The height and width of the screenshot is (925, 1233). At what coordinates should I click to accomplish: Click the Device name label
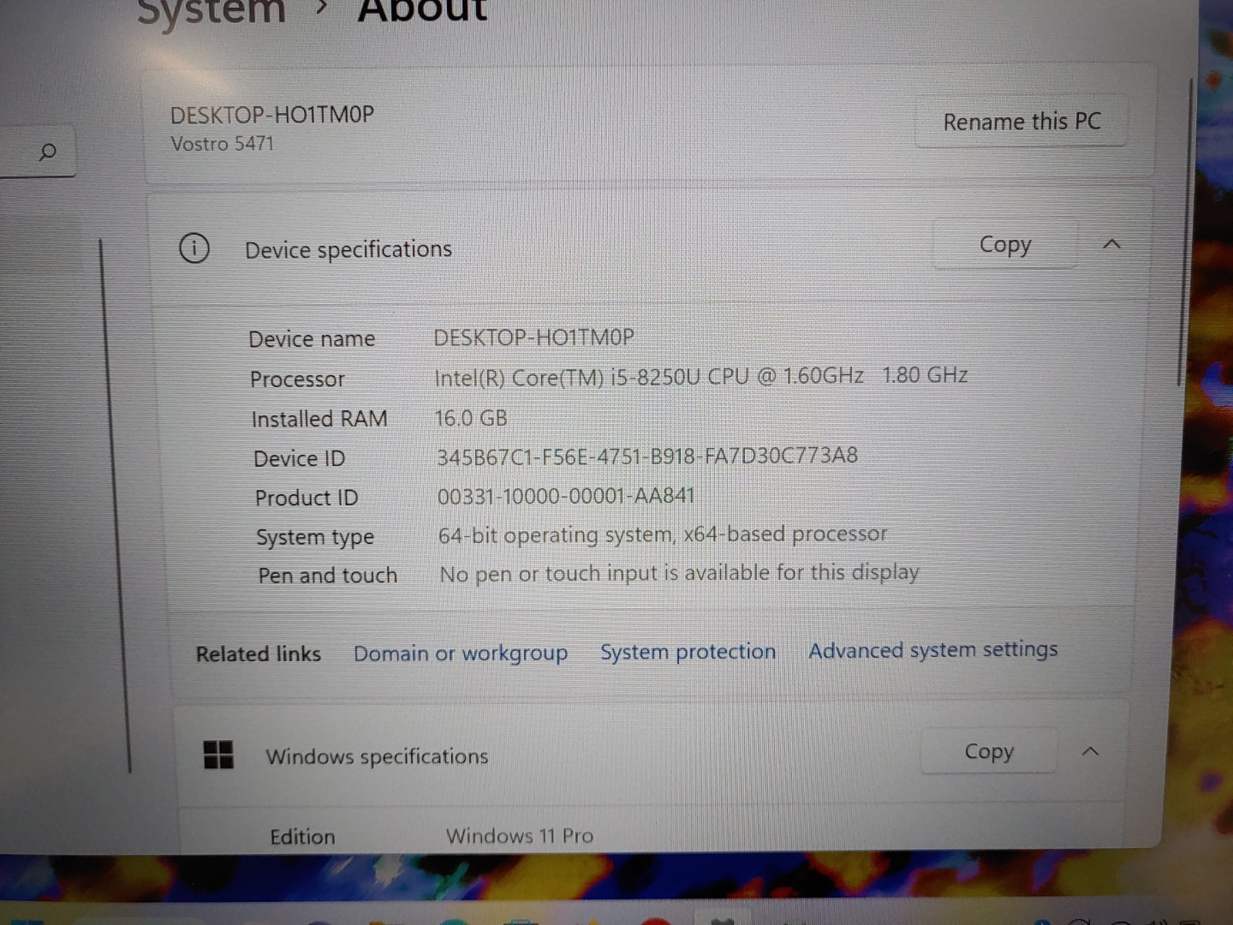tap(312, 339)
